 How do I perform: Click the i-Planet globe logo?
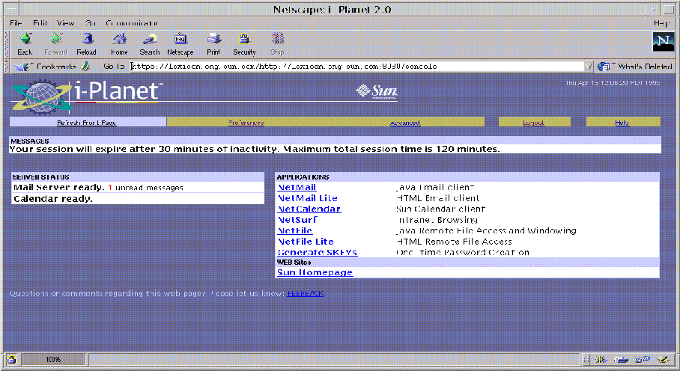pyautogui.click(x=41, y=96)
